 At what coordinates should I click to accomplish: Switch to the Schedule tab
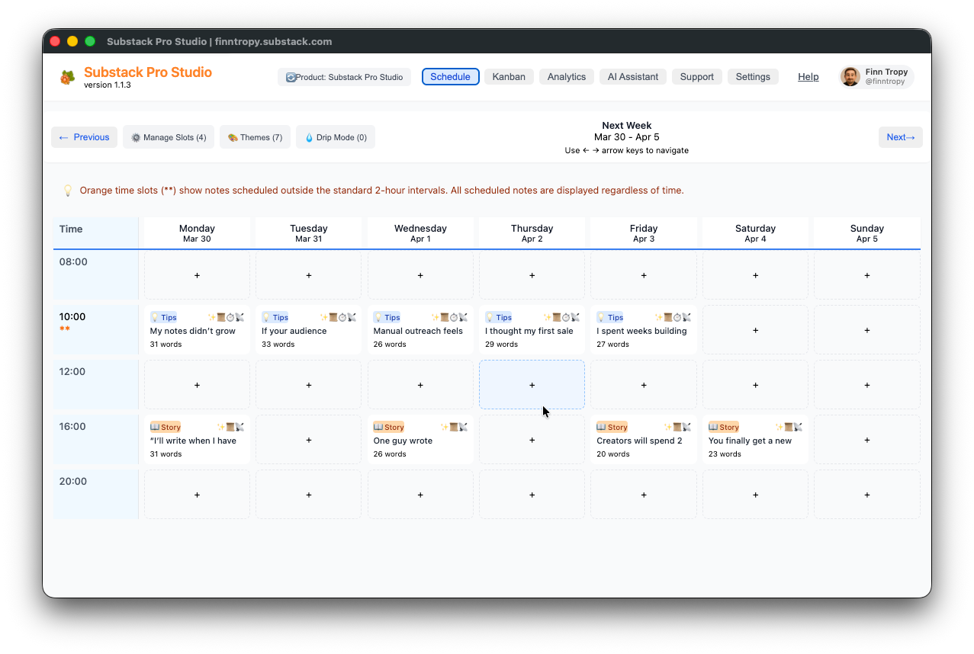(451, 77)
